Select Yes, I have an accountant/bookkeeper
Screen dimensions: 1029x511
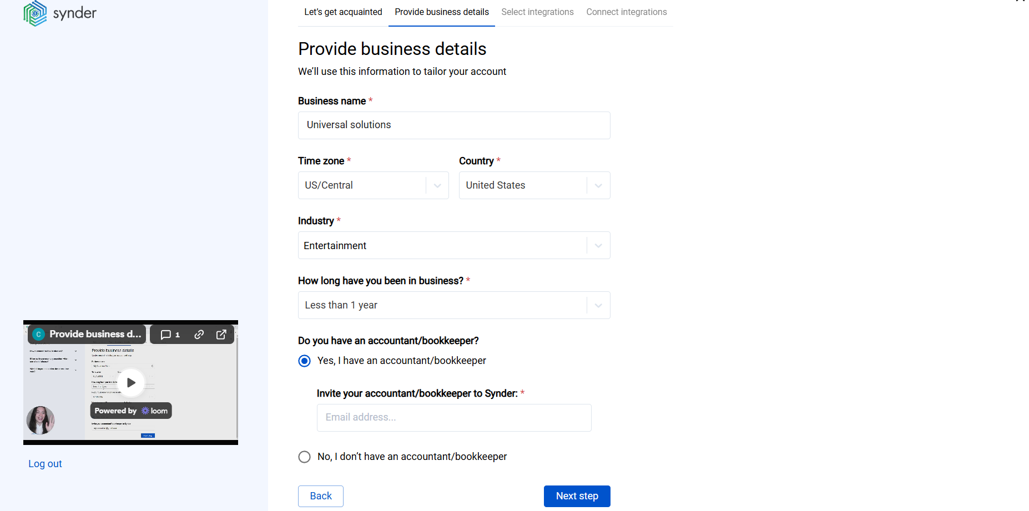304,361
